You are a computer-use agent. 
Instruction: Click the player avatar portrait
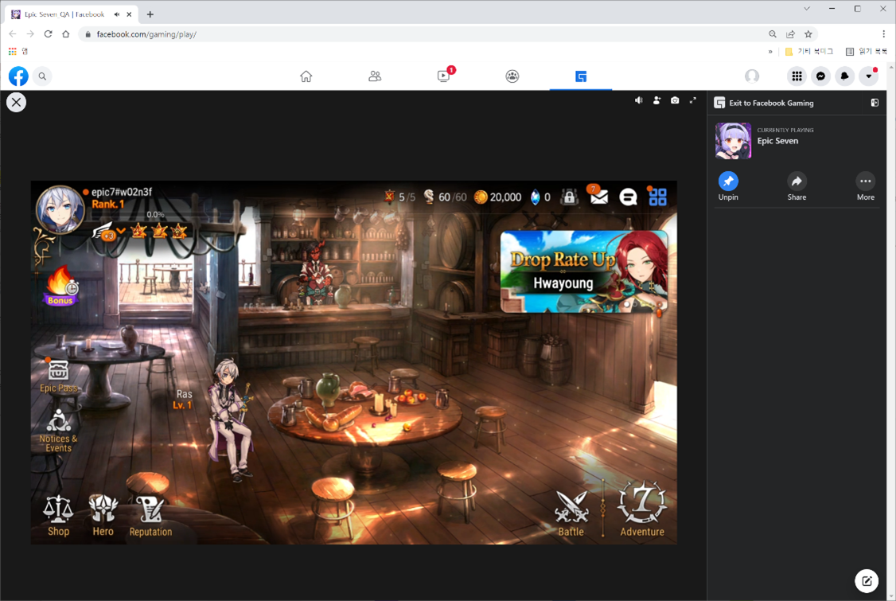60,209
